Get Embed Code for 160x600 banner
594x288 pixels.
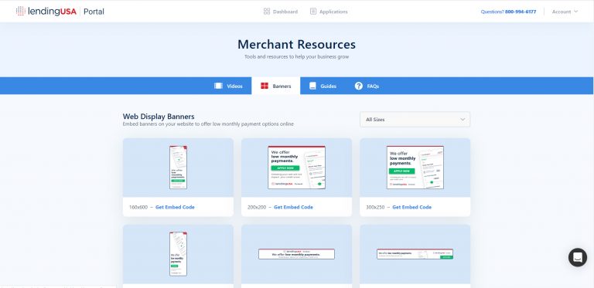175,207
